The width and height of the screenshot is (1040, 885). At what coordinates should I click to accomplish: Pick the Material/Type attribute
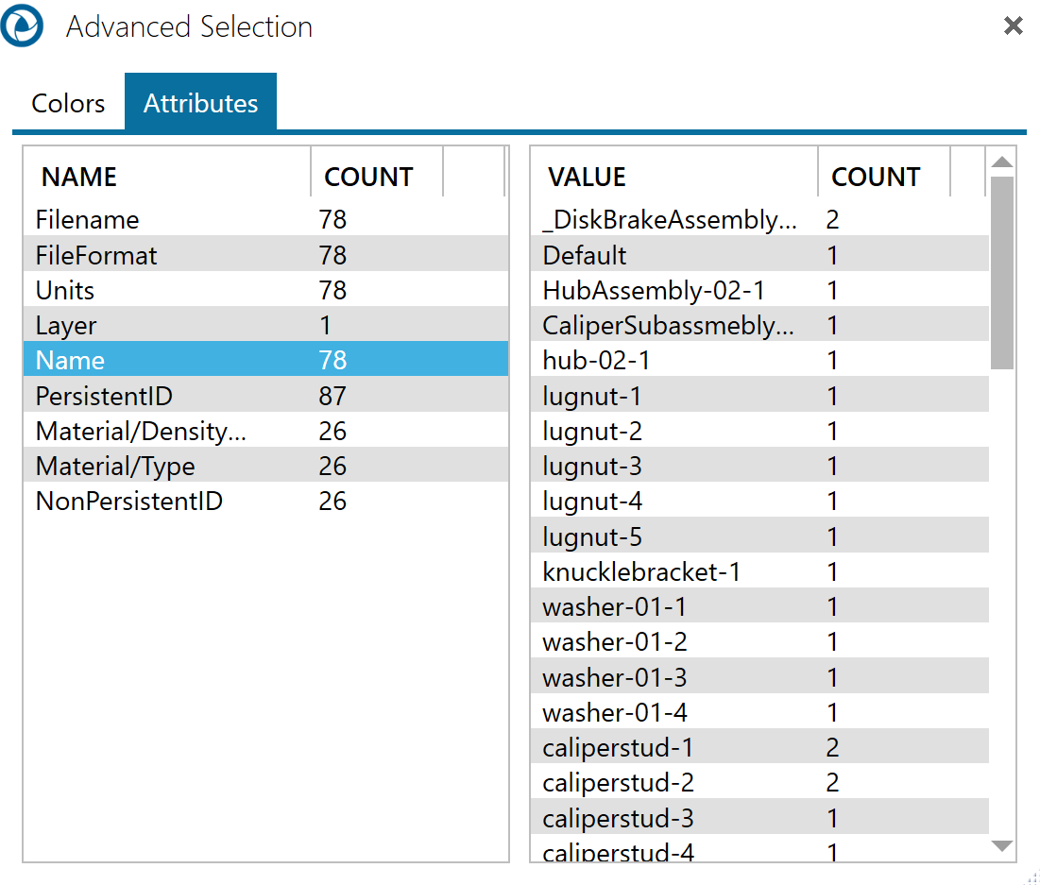[x=115, y=467]
